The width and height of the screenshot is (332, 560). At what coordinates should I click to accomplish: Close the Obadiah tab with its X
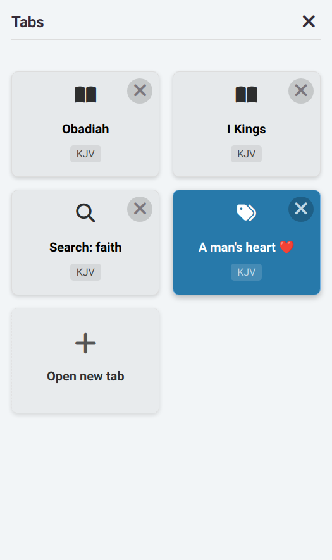140,91
